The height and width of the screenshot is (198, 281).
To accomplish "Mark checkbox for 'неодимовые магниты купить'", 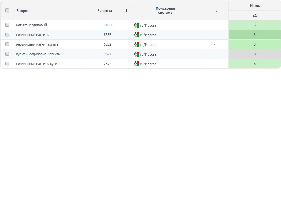I will pos(7,63).
